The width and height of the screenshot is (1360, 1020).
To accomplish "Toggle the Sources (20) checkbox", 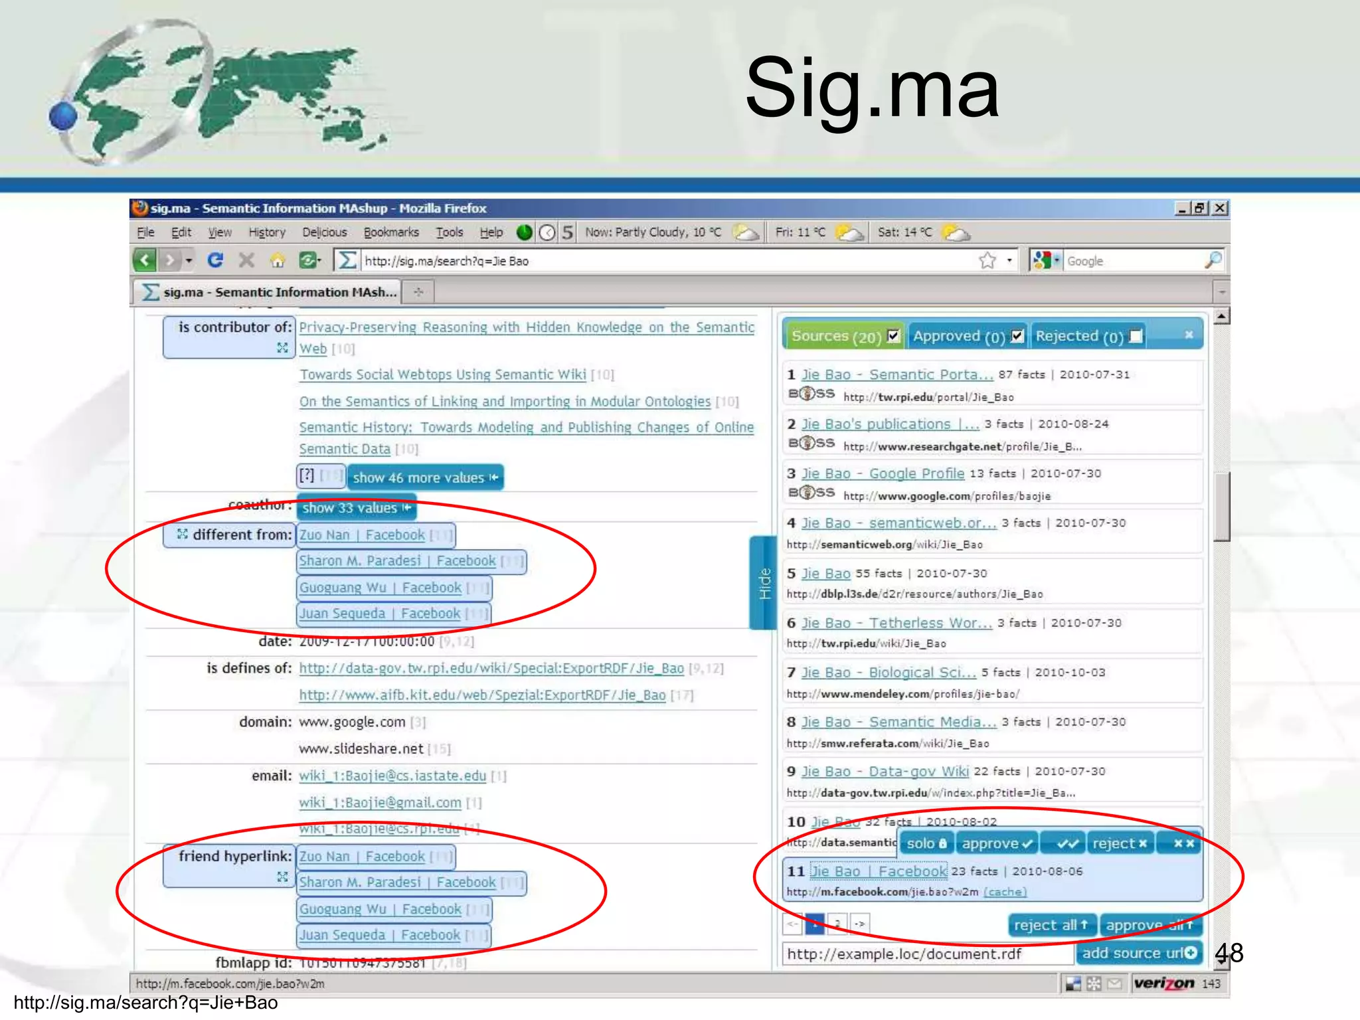I will (894, 335).
